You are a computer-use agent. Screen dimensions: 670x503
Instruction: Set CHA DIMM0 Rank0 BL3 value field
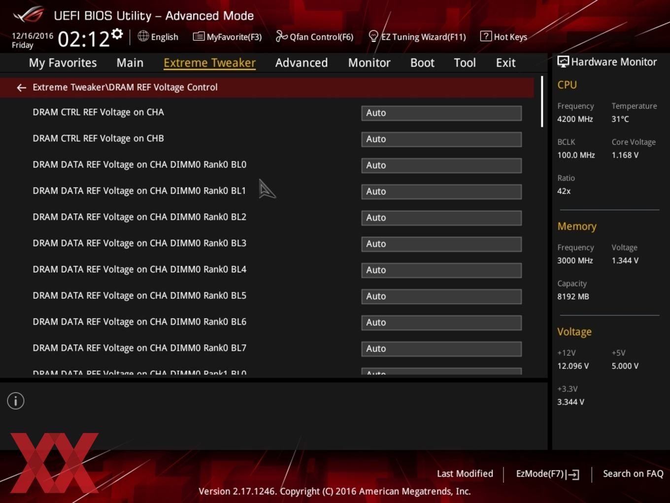[441, 244]
